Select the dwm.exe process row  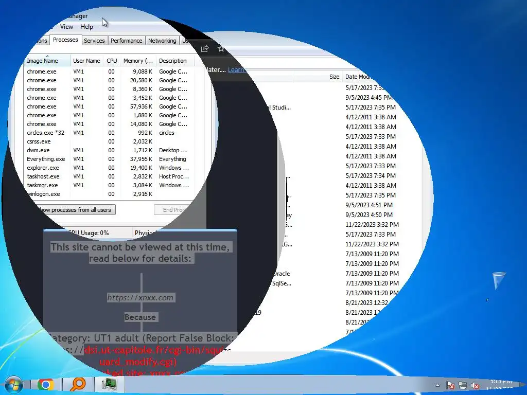pyautogui.click(x=108, y=150)
